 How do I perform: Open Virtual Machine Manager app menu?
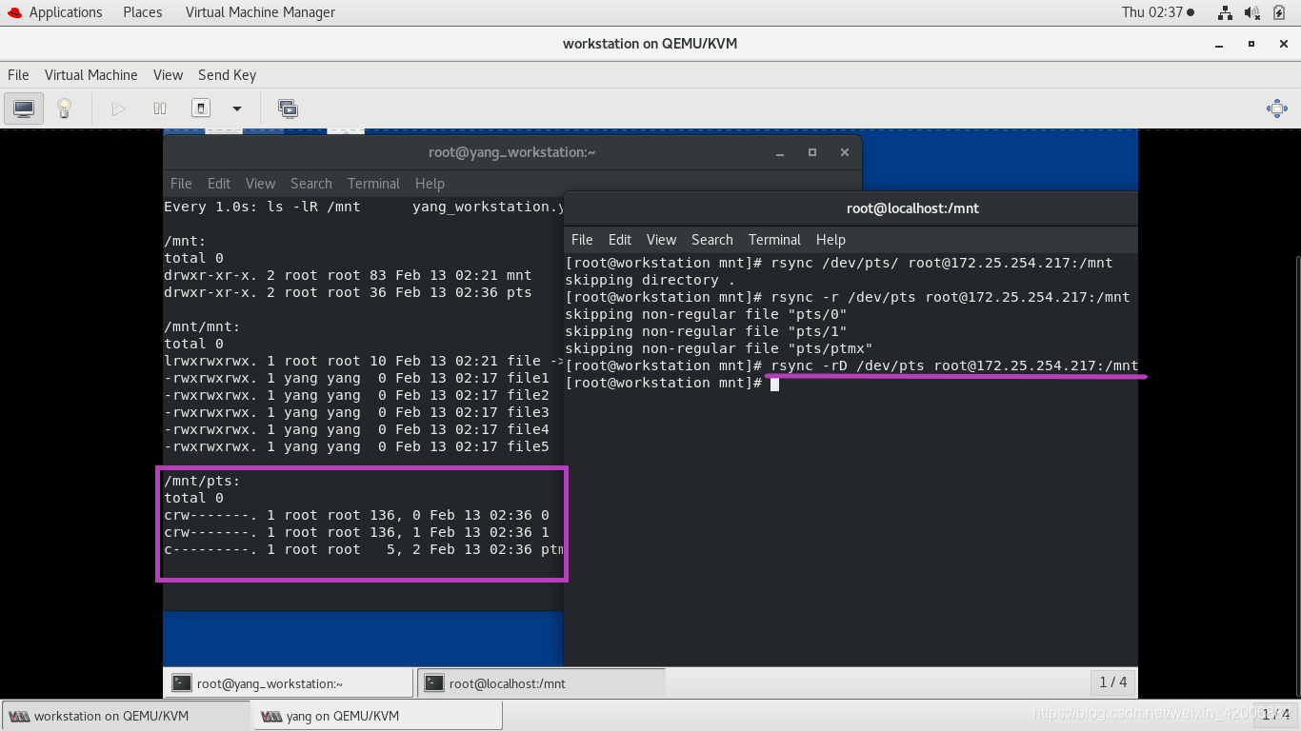click(x=260, y=12)
